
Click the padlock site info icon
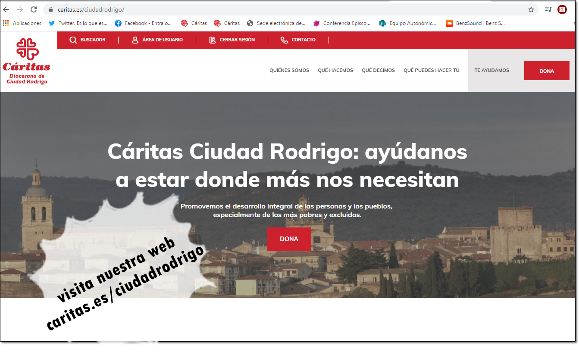pyautogui.click(x=51, y=9)
